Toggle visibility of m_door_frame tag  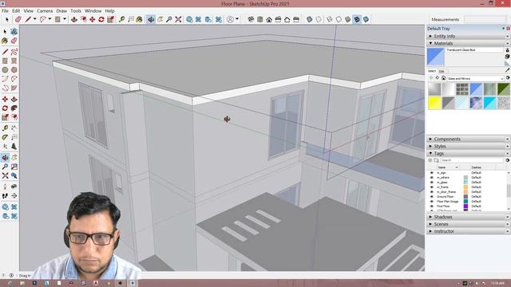[x=432, y=192]
